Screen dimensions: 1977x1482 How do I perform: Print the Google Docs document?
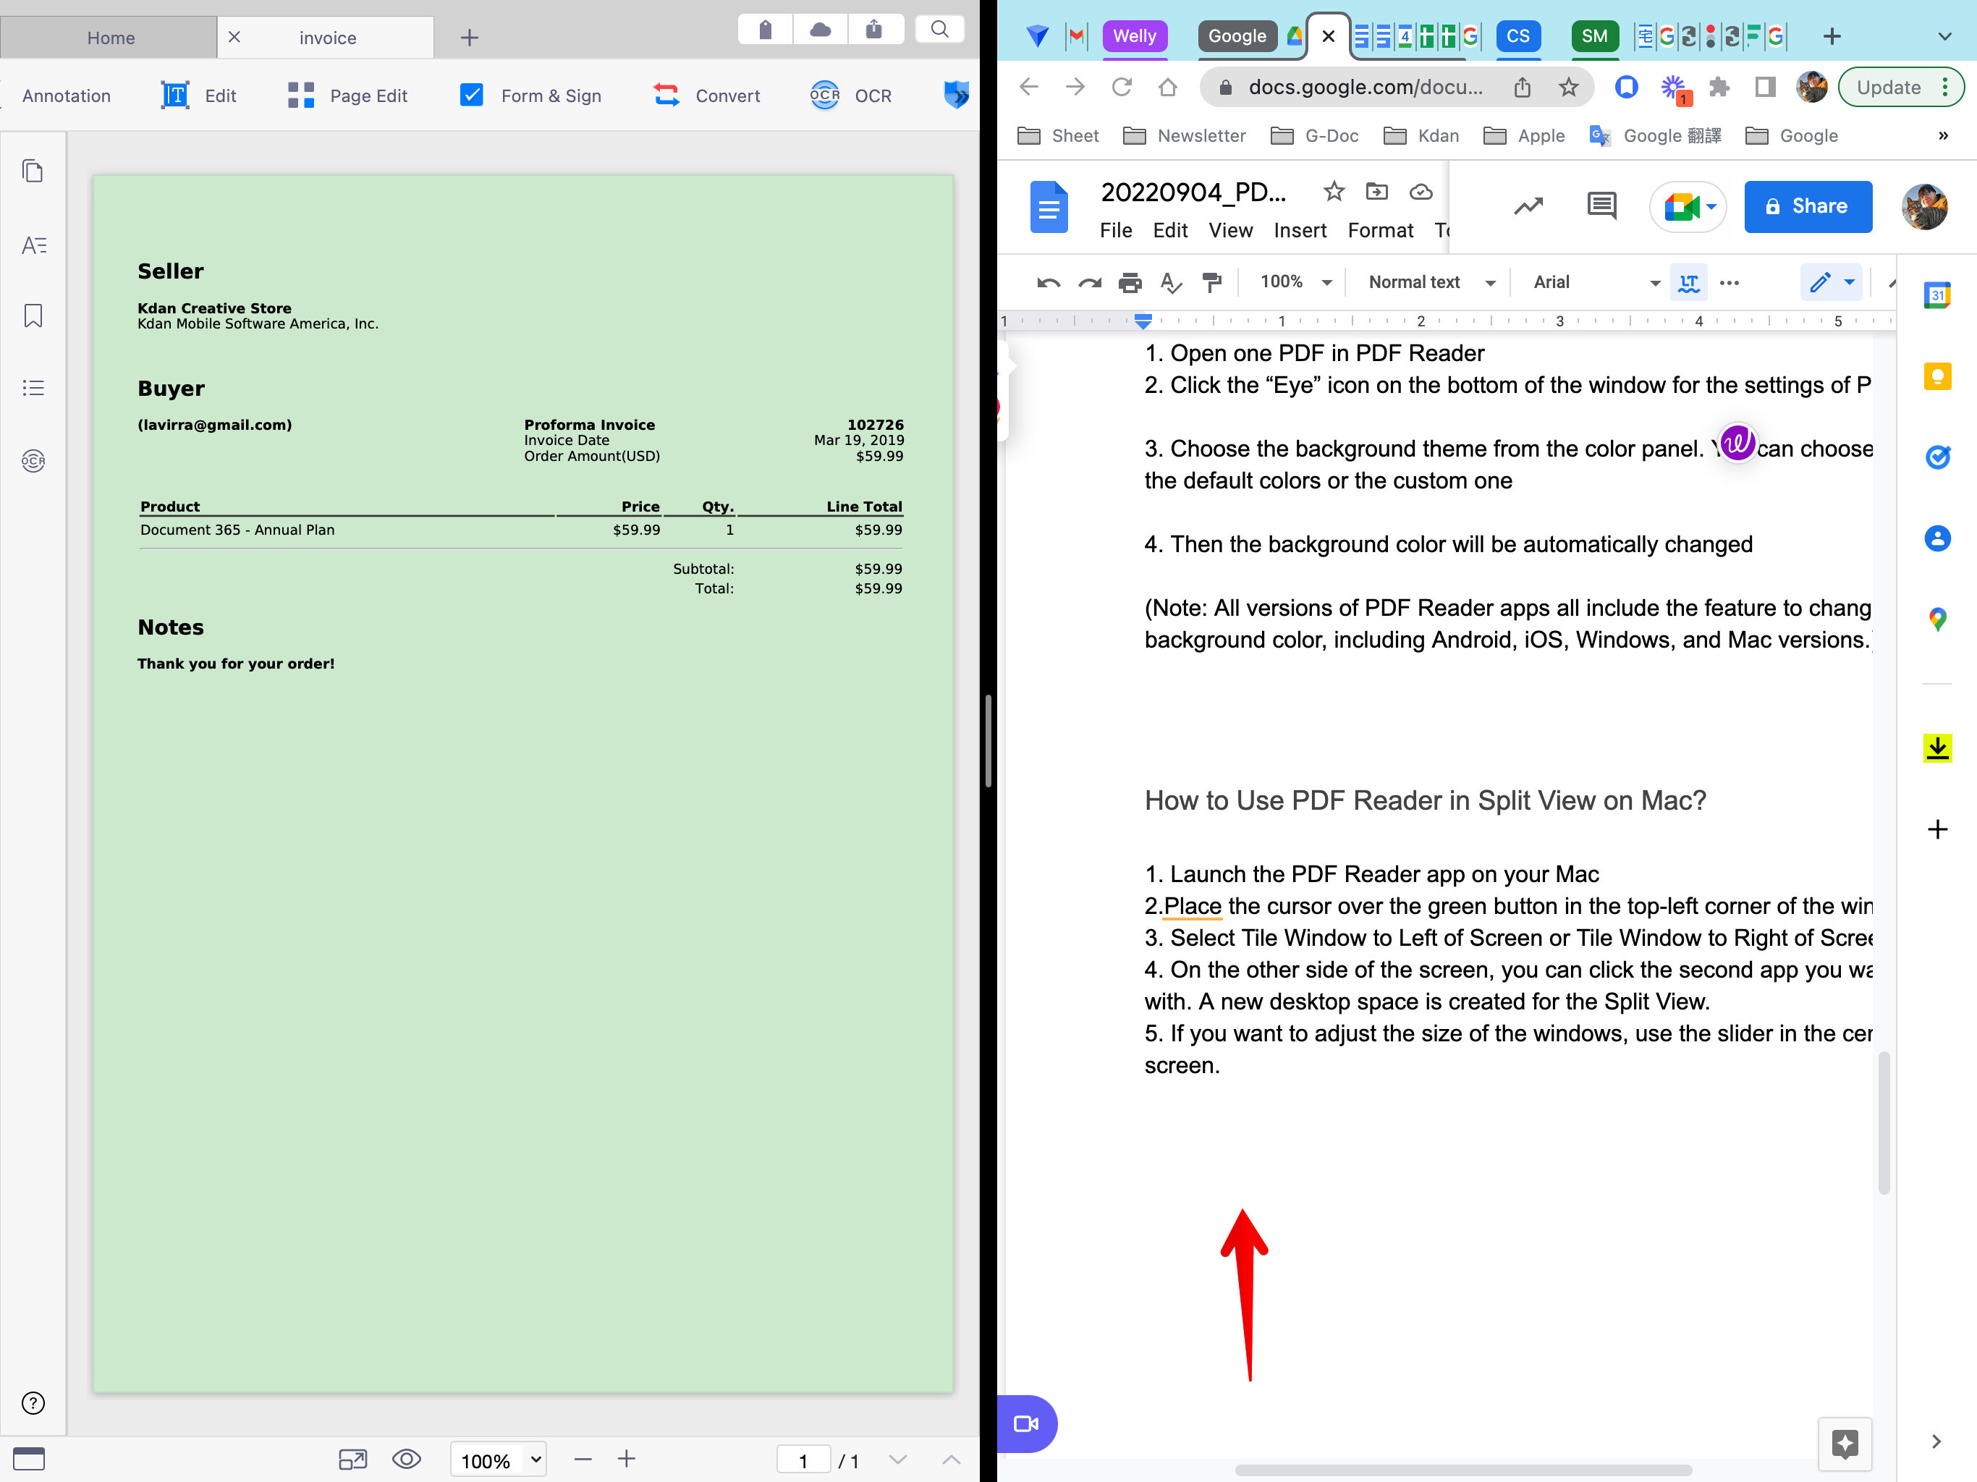coord(1130,282)
